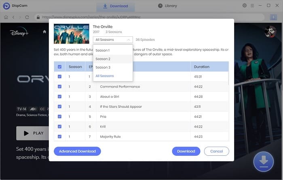Screen dimensions: 283x180
Task: Click the 44:23 duration value
Action: (x=198, y=136)
